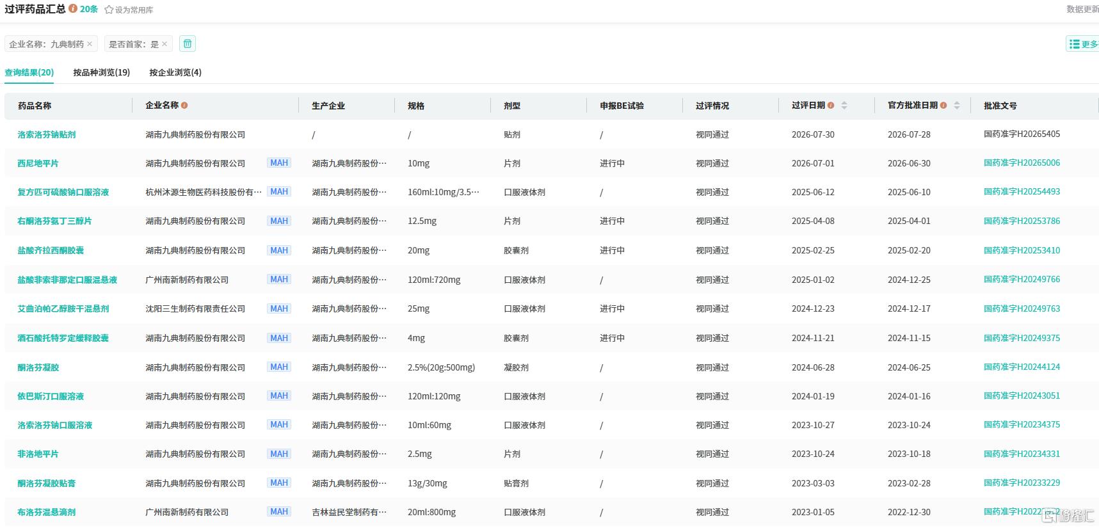Screen dimensions: 1099x528
Task: Click the MAH badge in the 依巴斯汀口服溶液 row
Action: [x=279, y=396]
